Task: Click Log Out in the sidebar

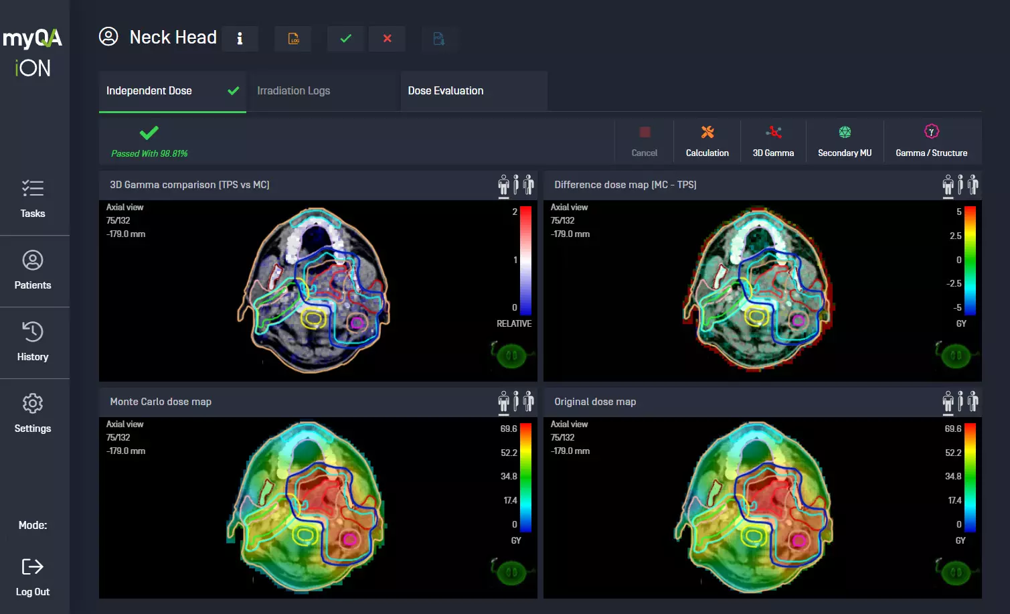Action: point(33,577)
